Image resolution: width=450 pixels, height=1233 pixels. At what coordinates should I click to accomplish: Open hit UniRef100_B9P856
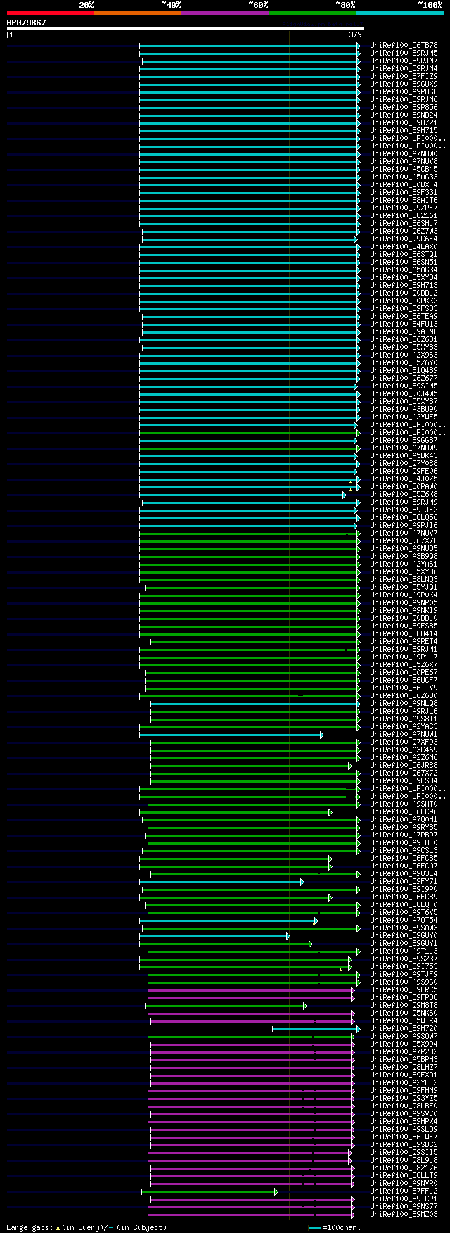click(404, 108)
